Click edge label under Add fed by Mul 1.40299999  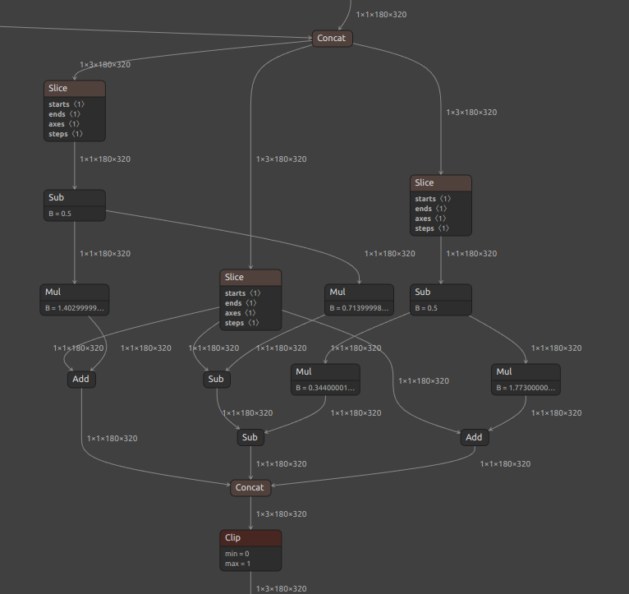[112, 439]
